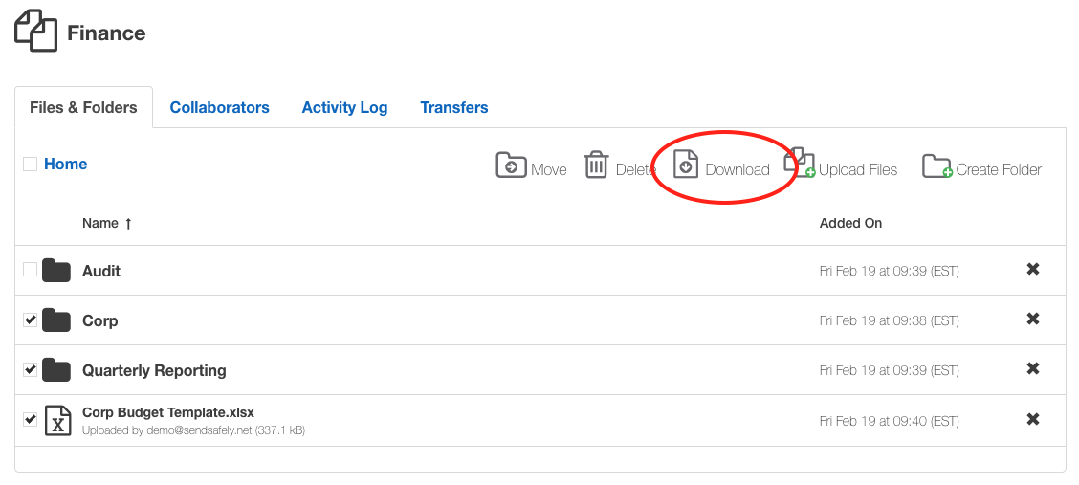Open the Transfers tab
1079x485 pixels.
click(454, 107)
